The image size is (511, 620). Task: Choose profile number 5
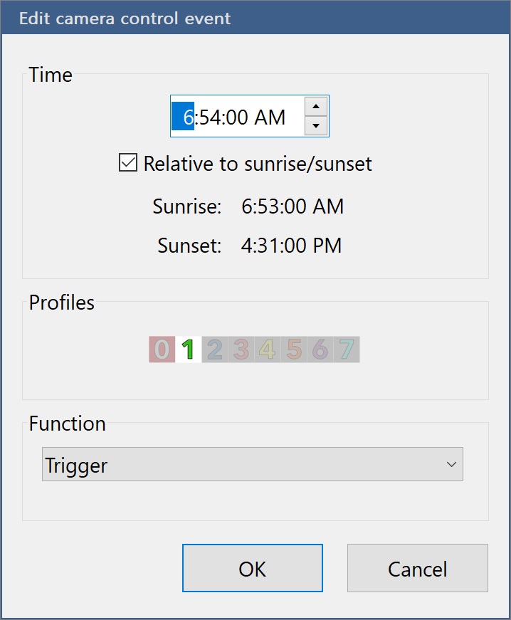tap(294, 350)
